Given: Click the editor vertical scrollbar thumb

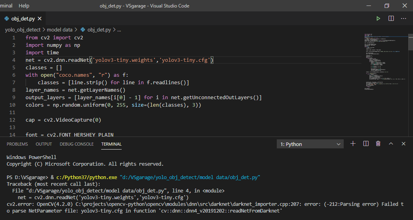Looking at the screenshot, I should click(x=410, y=42).
